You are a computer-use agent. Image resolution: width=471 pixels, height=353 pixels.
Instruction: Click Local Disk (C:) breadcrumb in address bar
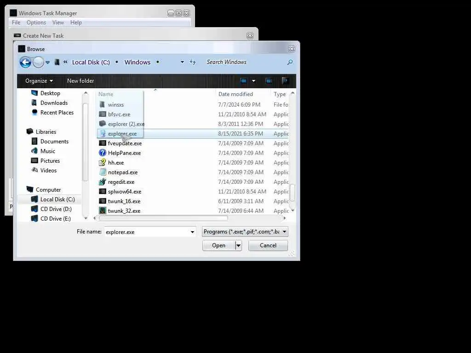[x=91, y=62]
